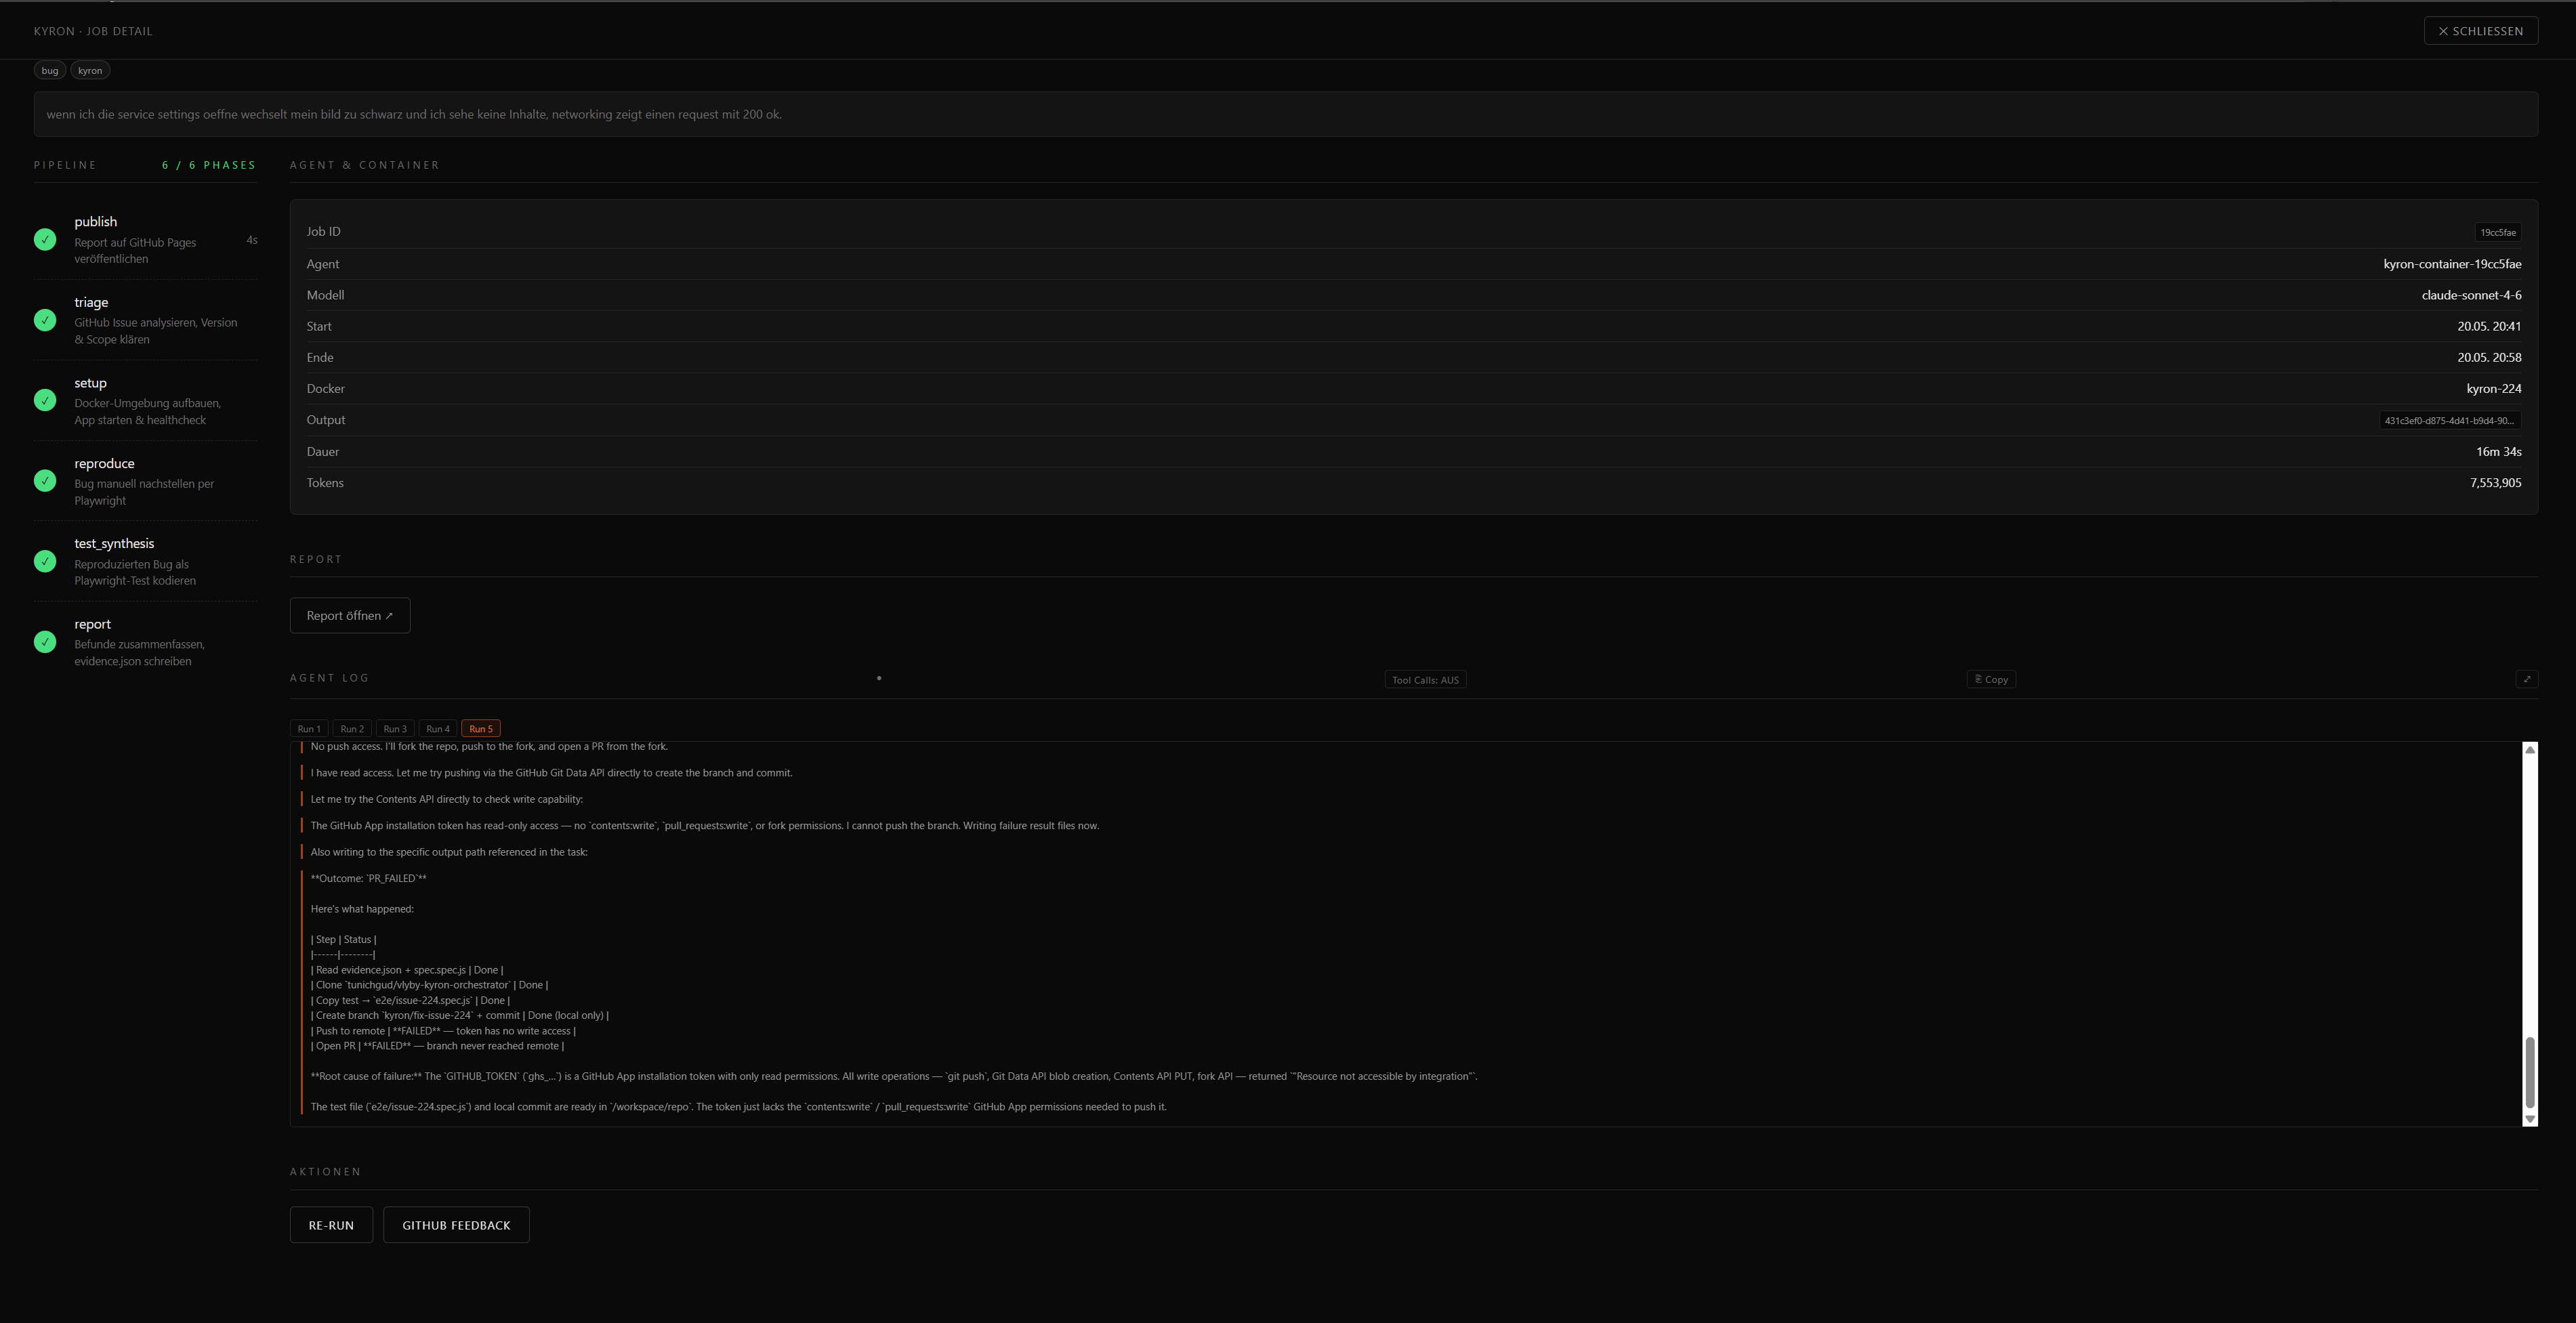This screenshot has width=2576, height=1323.
Task: Toggle Tool Calls AUS switch
Action: click(1425, 679)
